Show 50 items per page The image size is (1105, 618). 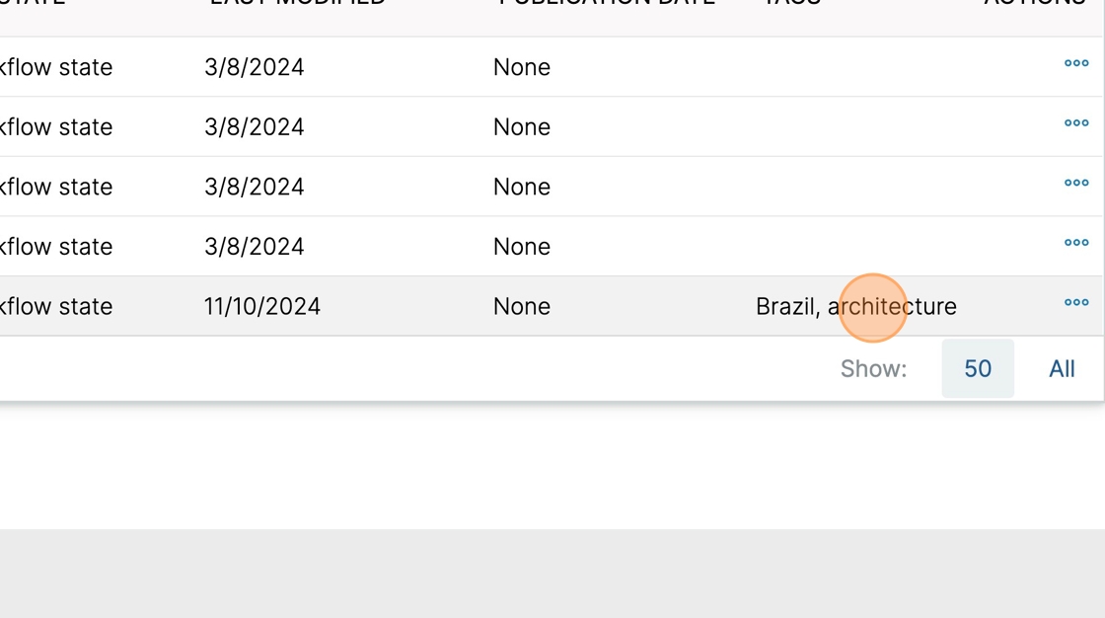[978, 368]
